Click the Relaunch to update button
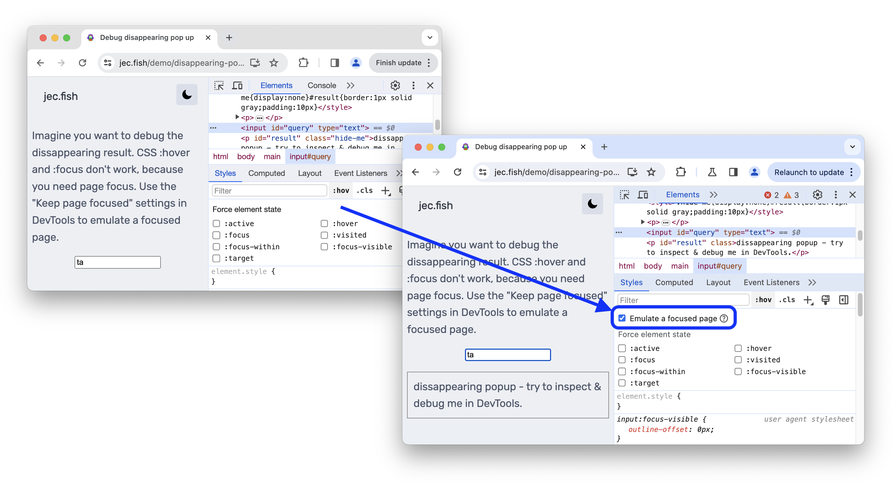Image resolution: width=896 pixels, height=483 pixels. [x=808, y=172]
